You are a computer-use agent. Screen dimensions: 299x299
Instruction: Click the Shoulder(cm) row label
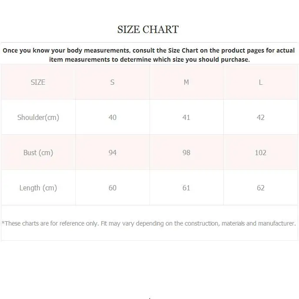pos(38,117)
